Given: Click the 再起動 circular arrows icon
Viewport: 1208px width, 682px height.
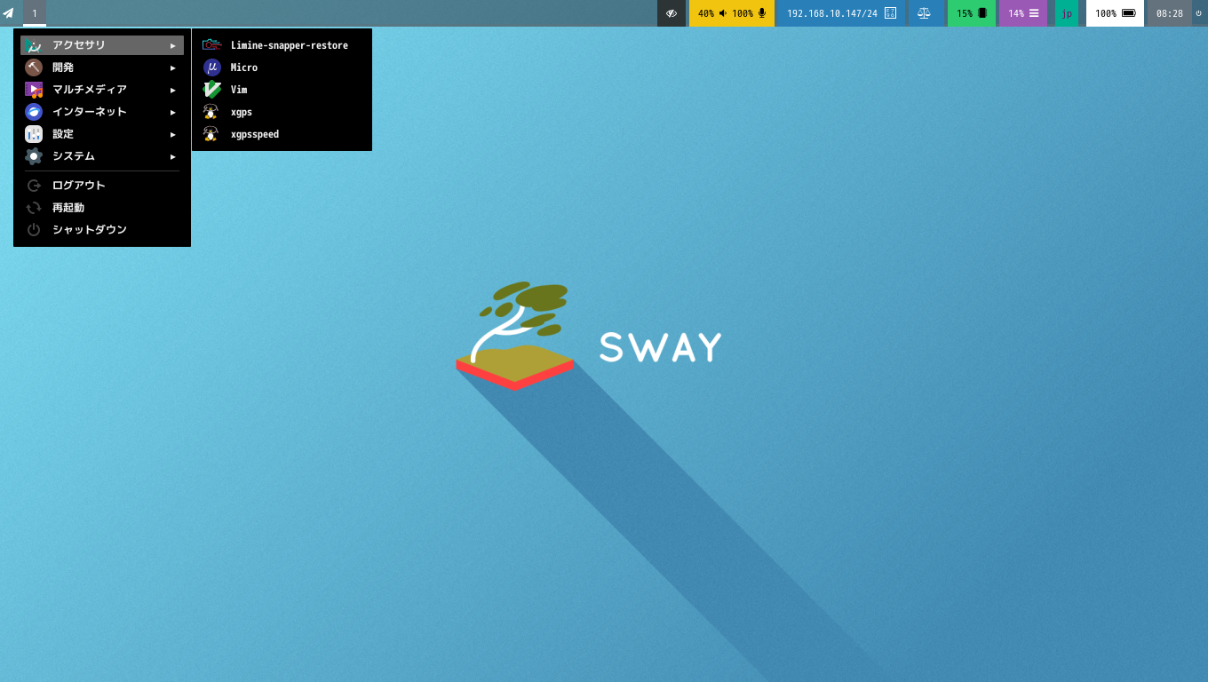Looking at the screenshot, I should [34, 208].
